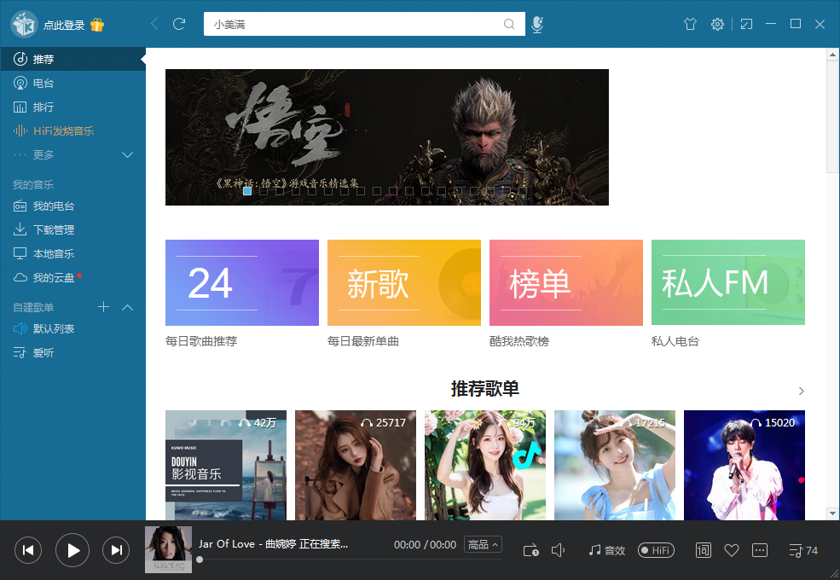Image resolution: width=840 pixels, height=580 pixels.
Task: Switch to mini mode with the shrink icon
Action: tap(746, 24)
